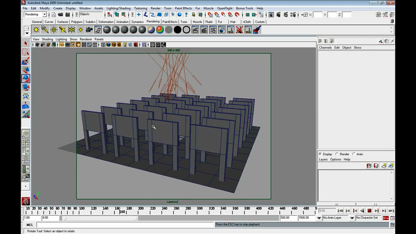The width and height of the screenshot is (416, 234).
Task: Open the layer editor Layers menu
Action: pyautogui.click(x=323, y=159)
